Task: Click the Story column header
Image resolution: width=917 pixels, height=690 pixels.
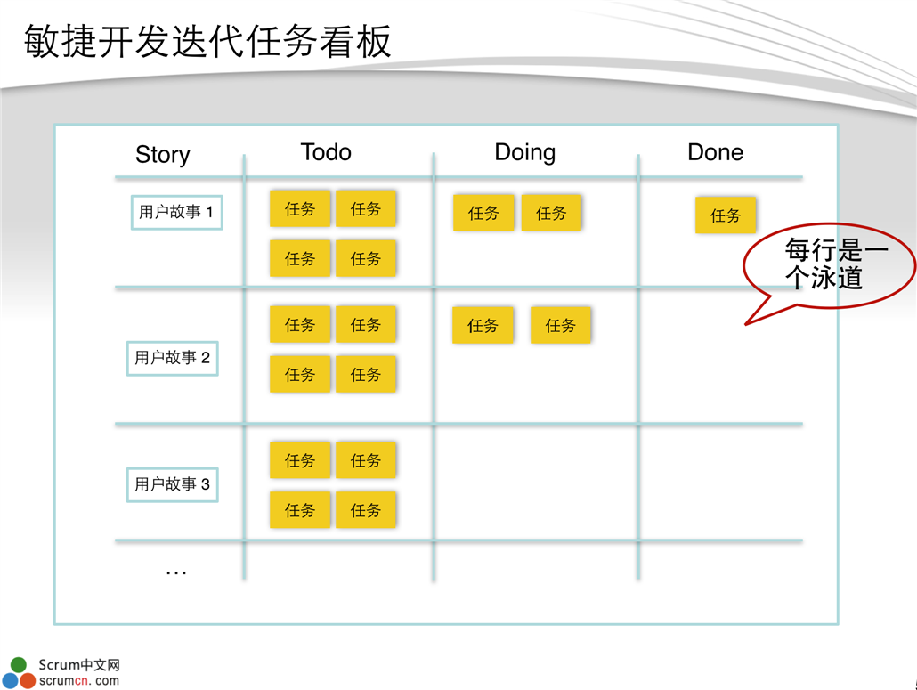Action: click(x=162, y=155)
